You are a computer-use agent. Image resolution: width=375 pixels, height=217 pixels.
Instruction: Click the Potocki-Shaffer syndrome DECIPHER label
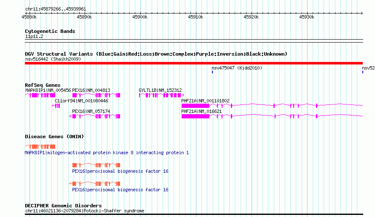point(85,211)
